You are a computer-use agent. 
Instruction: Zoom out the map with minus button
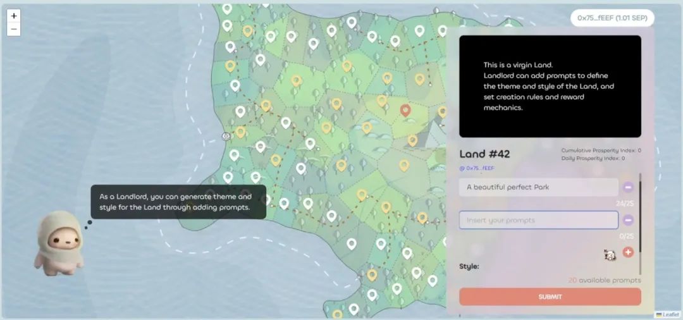click(14, 29)
